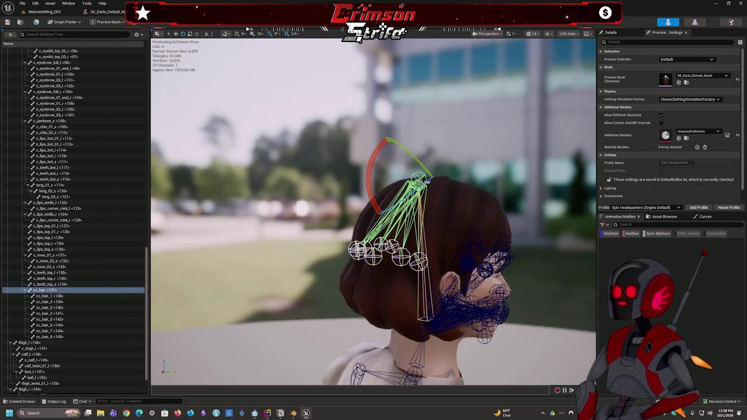Pause the animation preview playback
747x420 pixels.
click(x=564, y=390)
